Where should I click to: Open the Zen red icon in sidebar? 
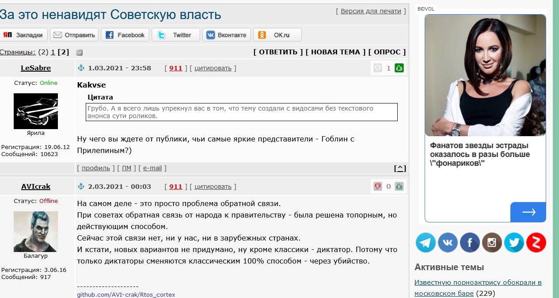click(x=536, y=243)
